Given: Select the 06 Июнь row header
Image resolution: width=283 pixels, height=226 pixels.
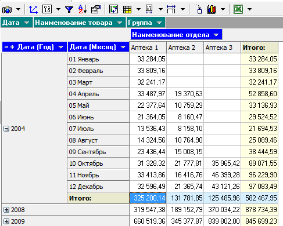Looking at the screenshot, I should coord(98,117).
